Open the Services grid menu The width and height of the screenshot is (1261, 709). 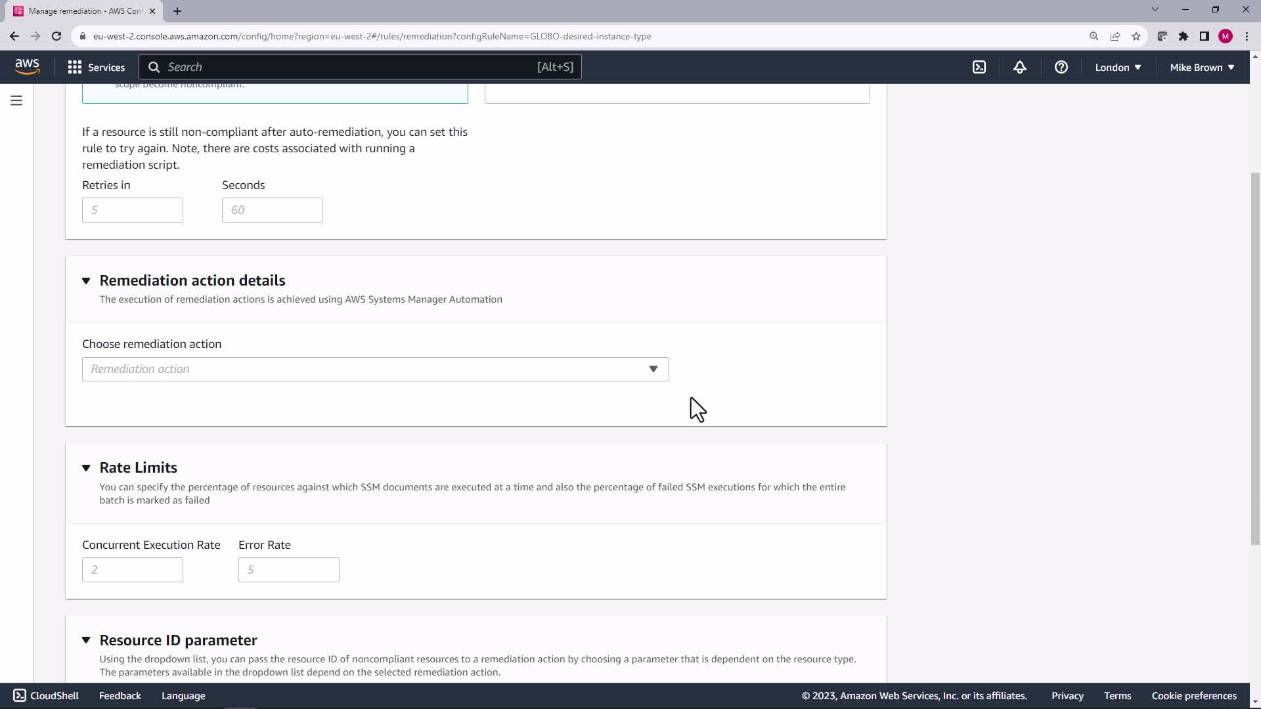point(96,67)
